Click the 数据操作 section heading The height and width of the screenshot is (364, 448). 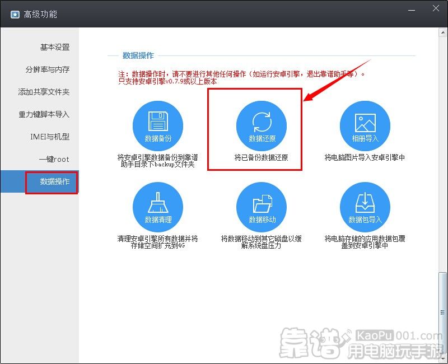point(138,55)
